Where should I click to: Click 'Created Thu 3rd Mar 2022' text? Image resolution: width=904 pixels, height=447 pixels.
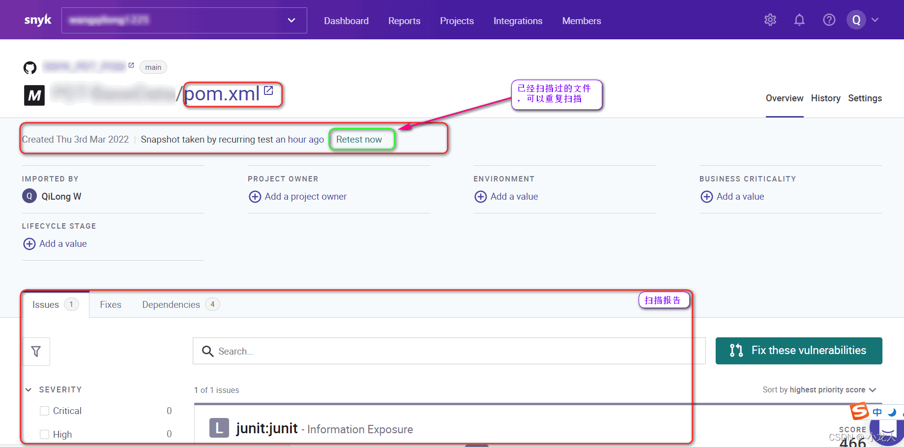point(75,140)
